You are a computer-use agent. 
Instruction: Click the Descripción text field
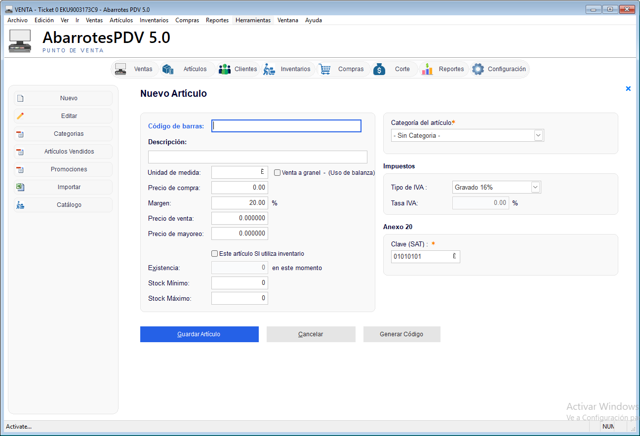(258, 157)
